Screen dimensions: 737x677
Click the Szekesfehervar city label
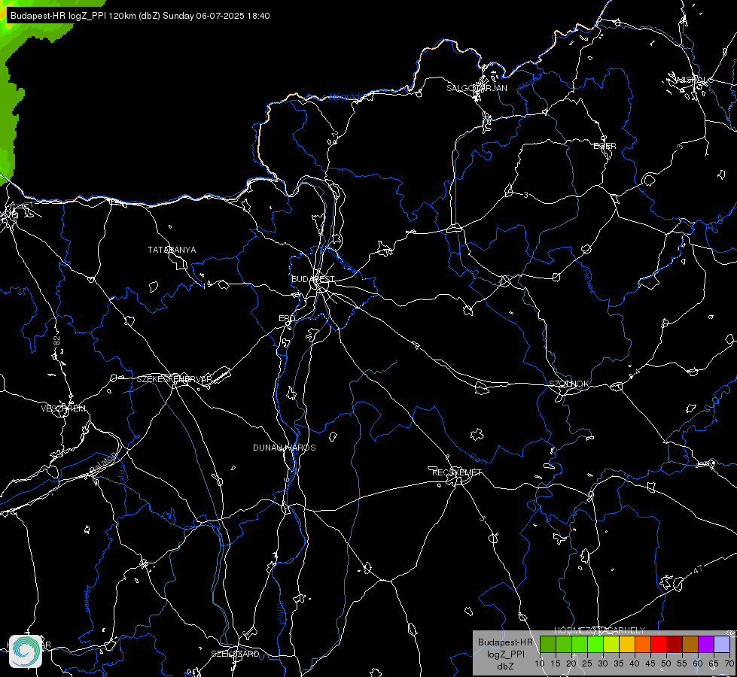tap(175, 379)
